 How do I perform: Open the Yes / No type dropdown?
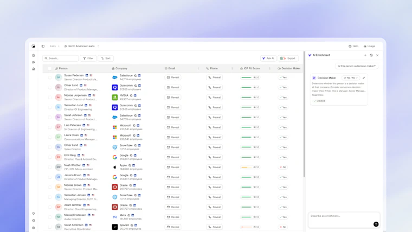tap(351, 78)
